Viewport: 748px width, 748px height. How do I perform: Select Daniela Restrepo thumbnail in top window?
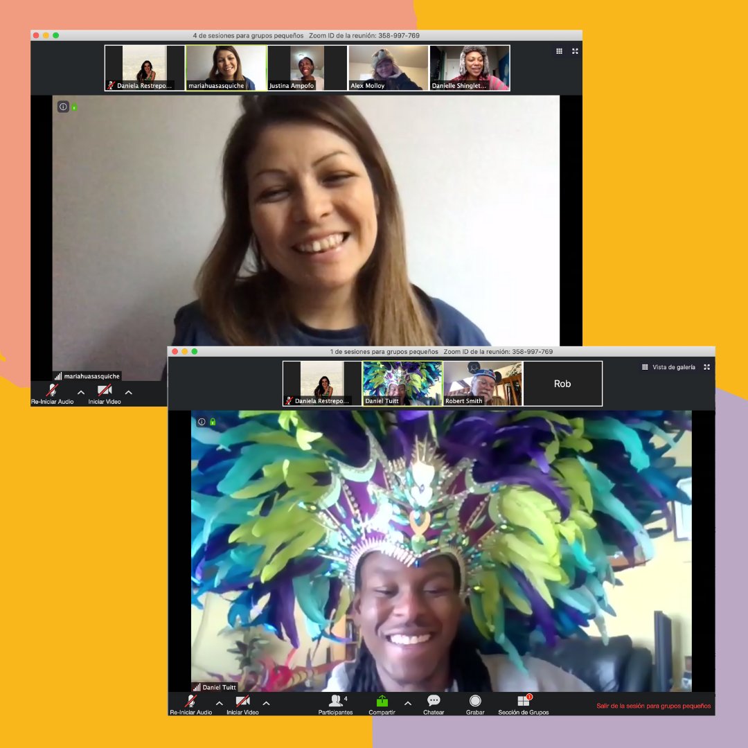[x=145, y=68]
